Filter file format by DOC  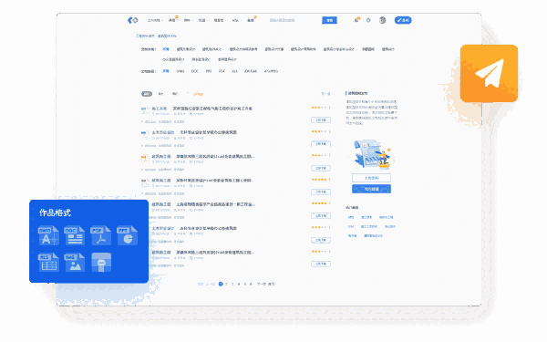coord(195,71)
